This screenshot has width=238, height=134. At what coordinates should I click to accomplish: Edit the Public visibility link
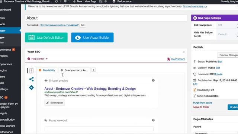[x=218, y=68]
